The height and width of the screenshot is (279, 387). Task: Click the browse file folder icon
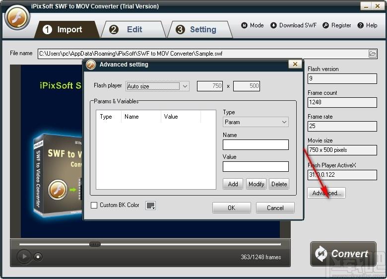pyautogui.click(x=372, y=54)
